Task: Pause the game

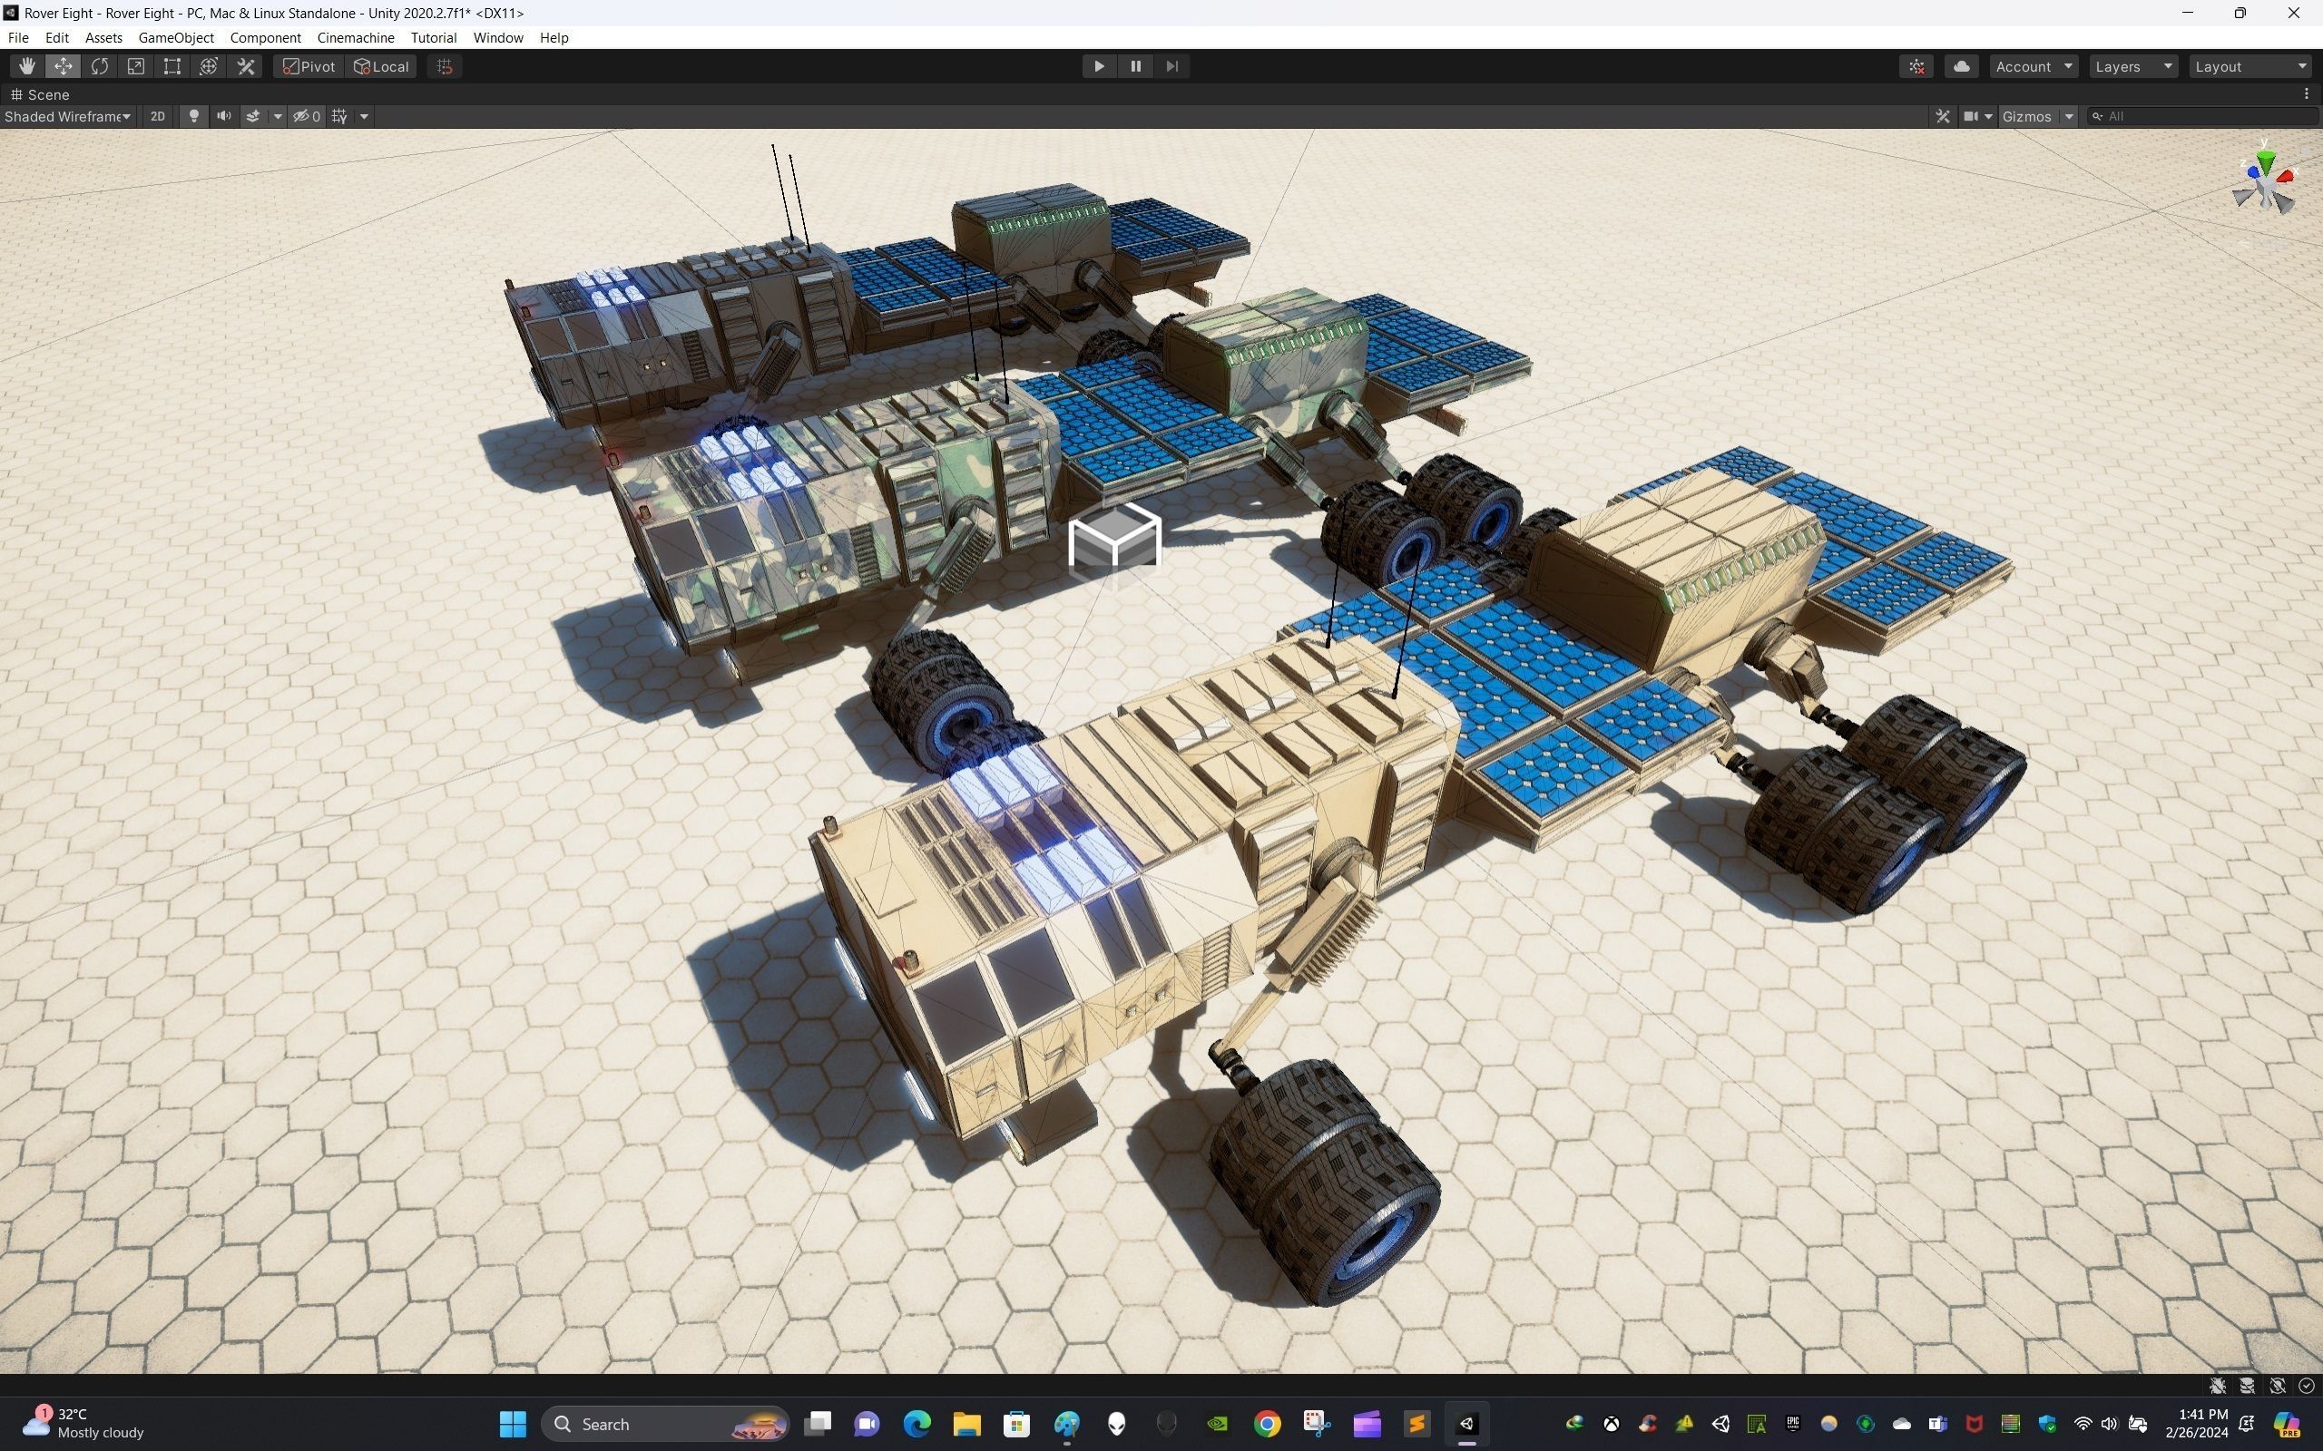Action: [x=1135, y=66]
